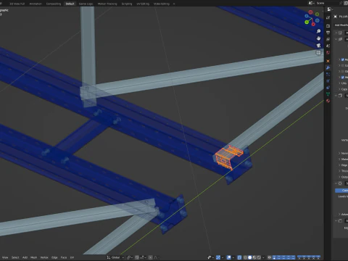Select wireframe viewport shading
Image resolution: width=348 pixels, height=261 pixels.
(x=245, y=257)
